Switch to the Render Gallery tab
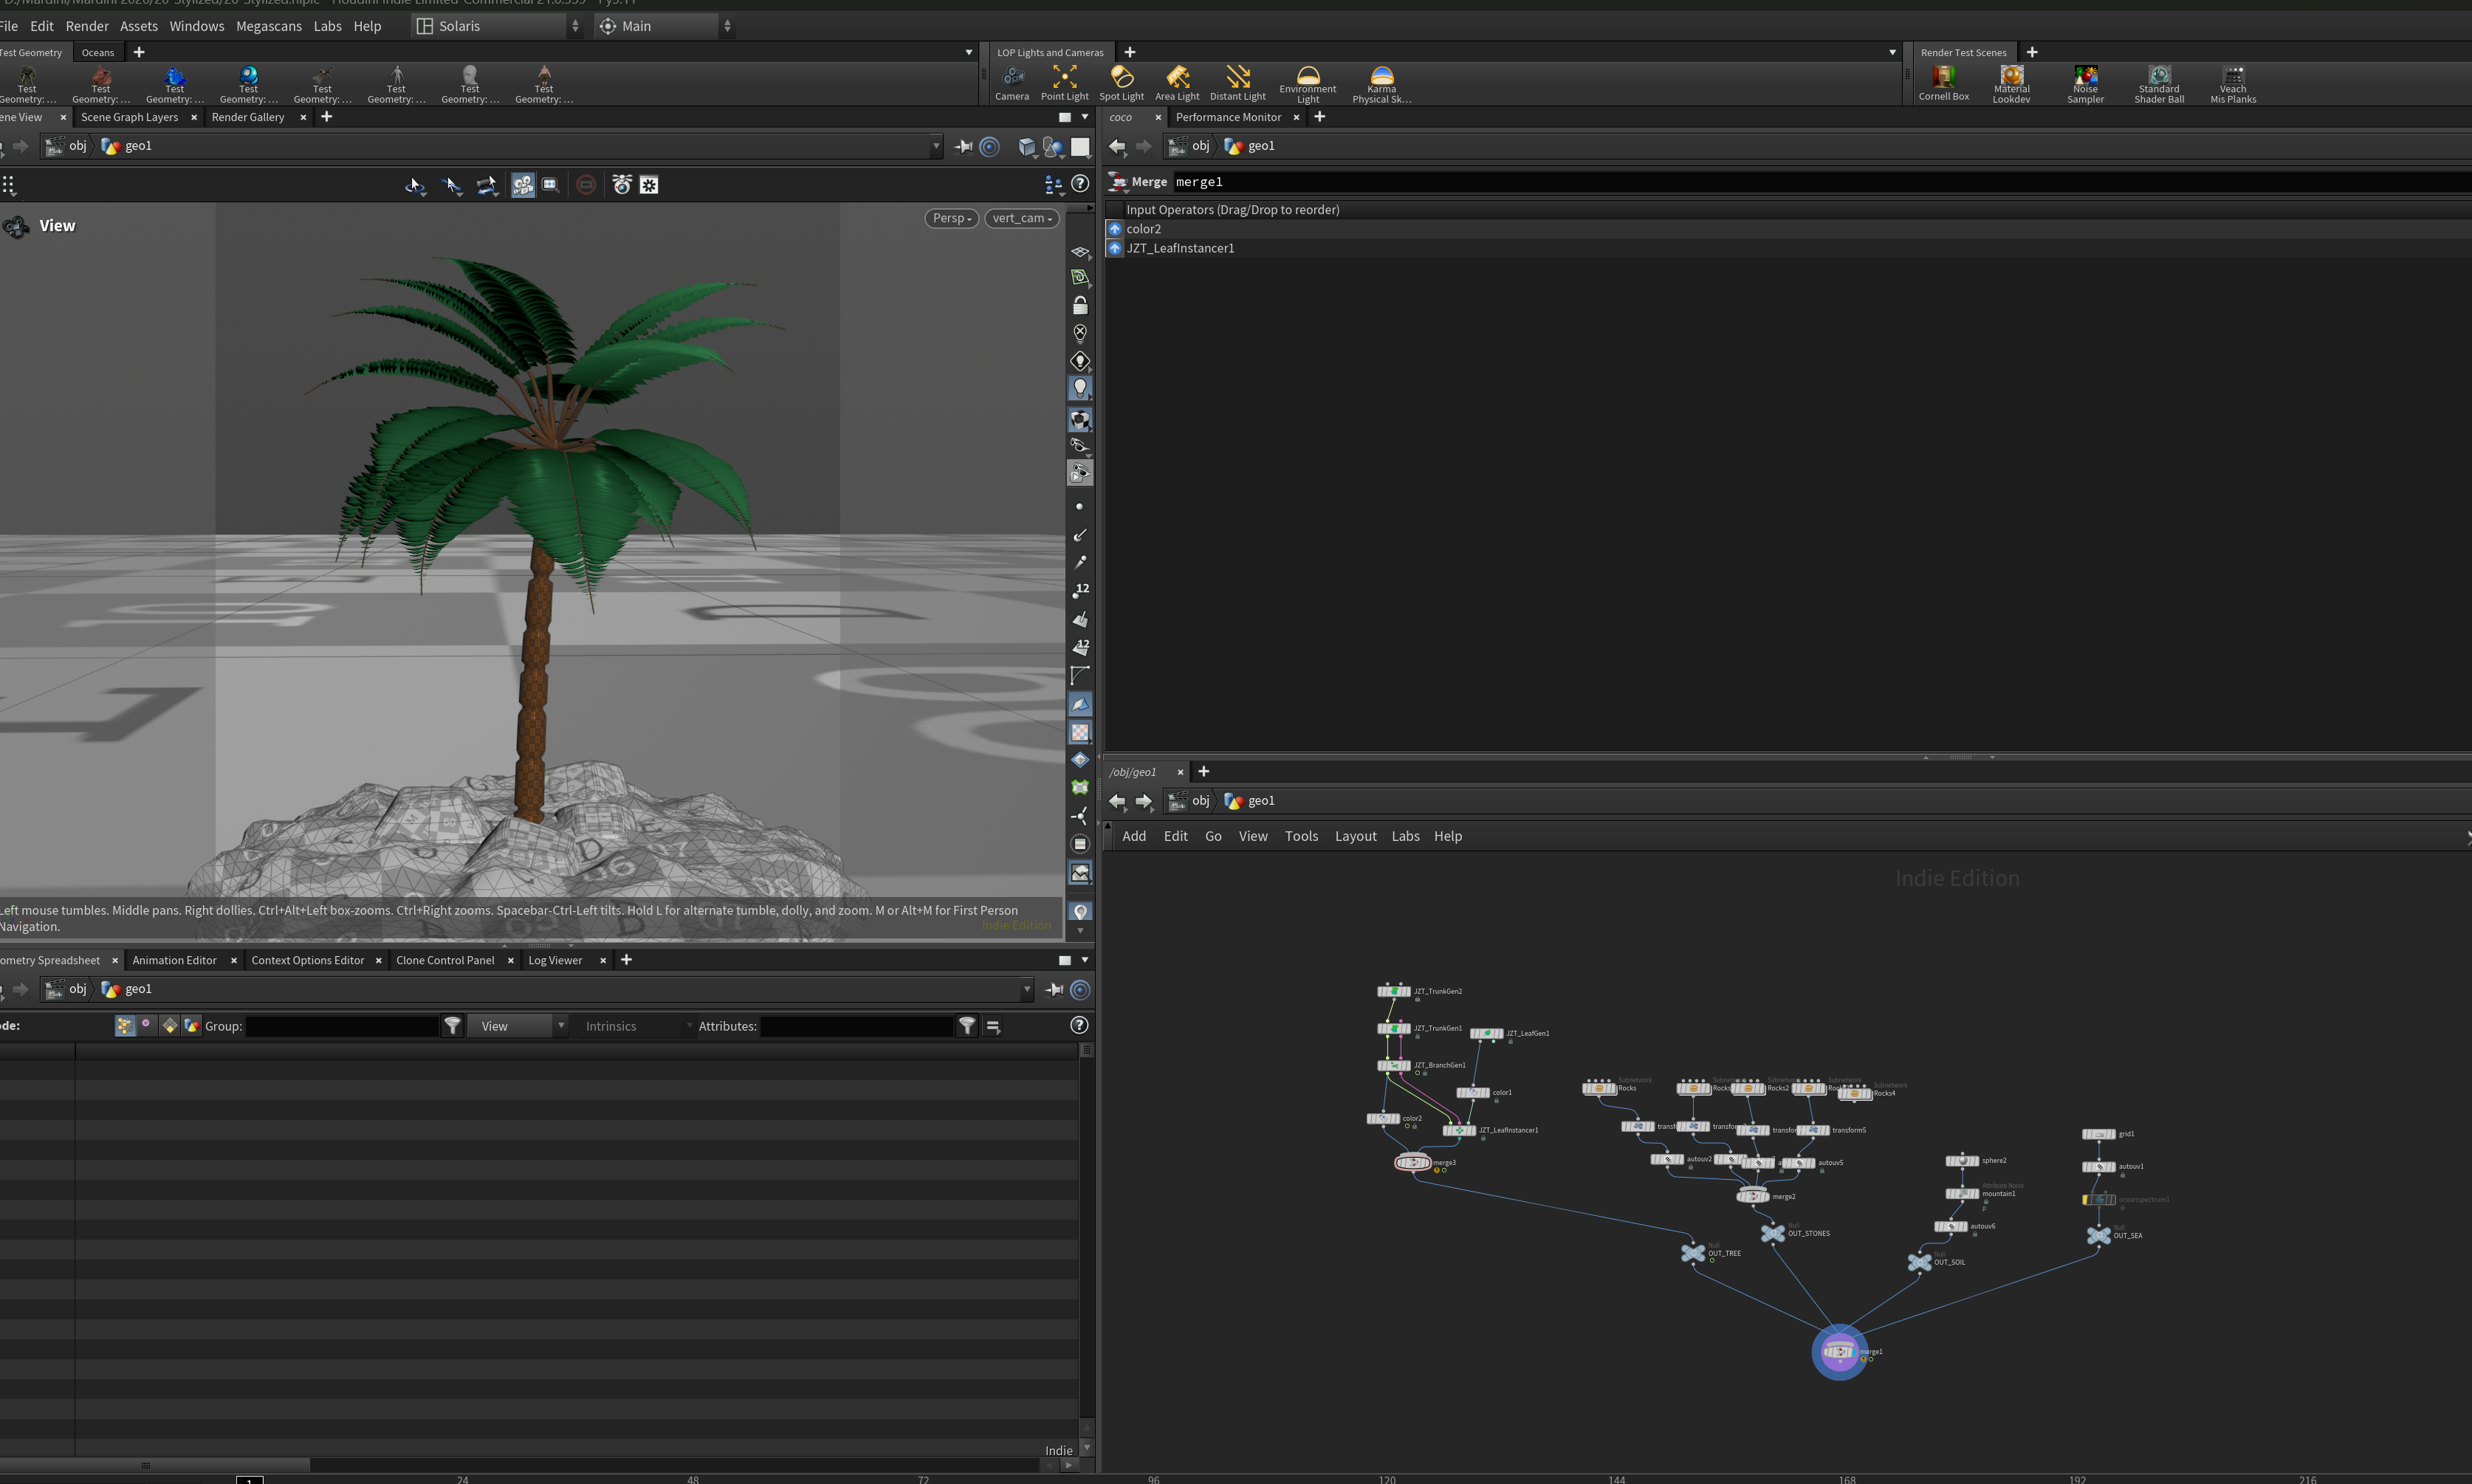 tap(248, 117)
